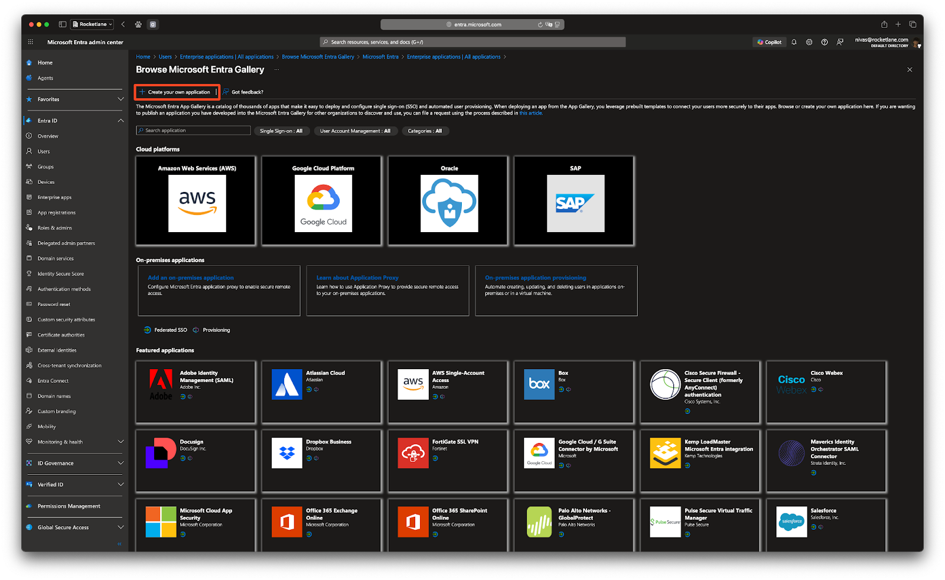Open the ellipsis menu beside the gallery title
Viewport: 945px width, 580px height.
276,70
